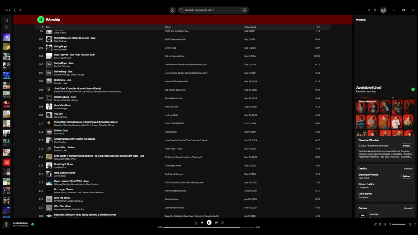Open About the artist image card

click(385, 117)
